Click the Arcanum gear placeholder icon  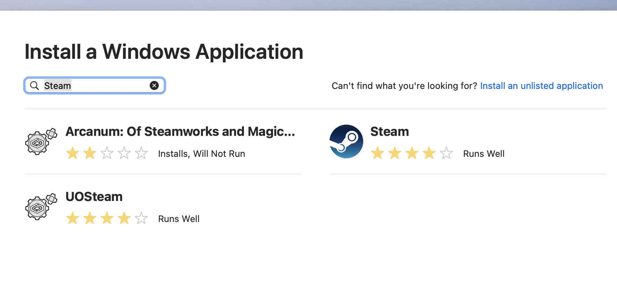coord(41,141)
